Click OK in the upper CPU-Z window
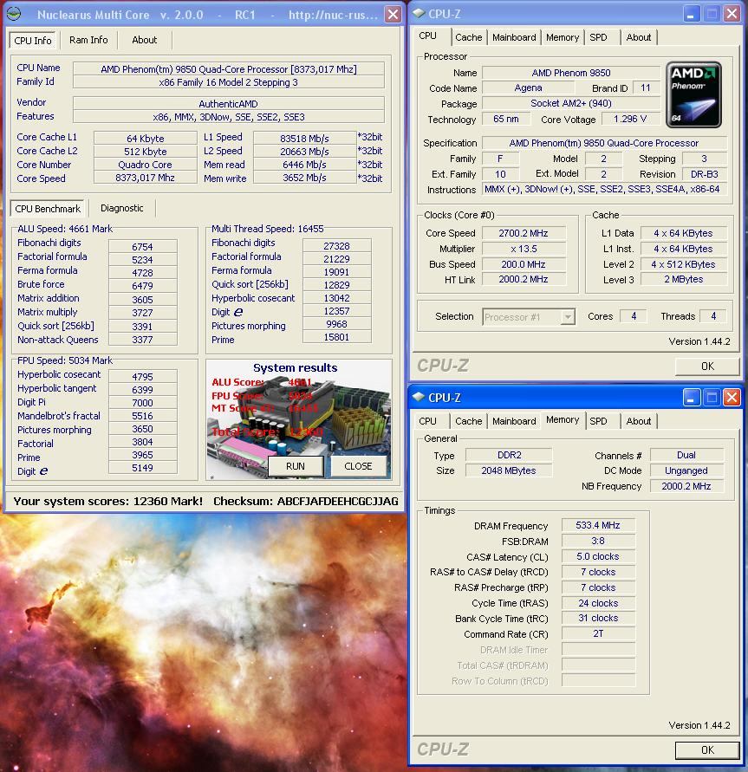748x772 pixels. click(x=707, y=367)
